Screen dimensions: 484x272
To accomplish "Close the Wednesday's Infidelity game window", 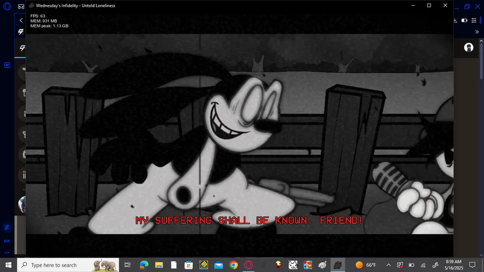I will tap(445, 5).
